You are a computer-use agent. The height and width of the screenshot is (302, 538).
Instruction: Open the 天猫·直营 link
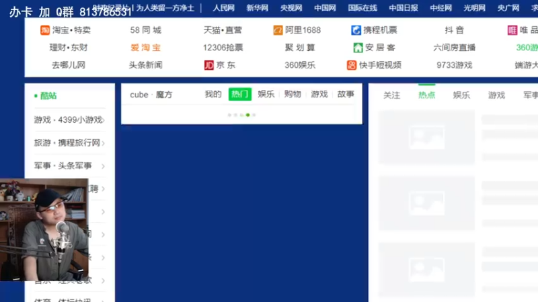(x=223, y=30)
